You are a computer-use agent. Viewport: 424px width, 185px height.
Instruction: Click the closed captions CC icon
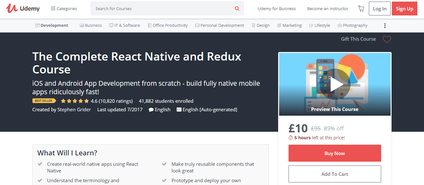[x=179, y=110]
